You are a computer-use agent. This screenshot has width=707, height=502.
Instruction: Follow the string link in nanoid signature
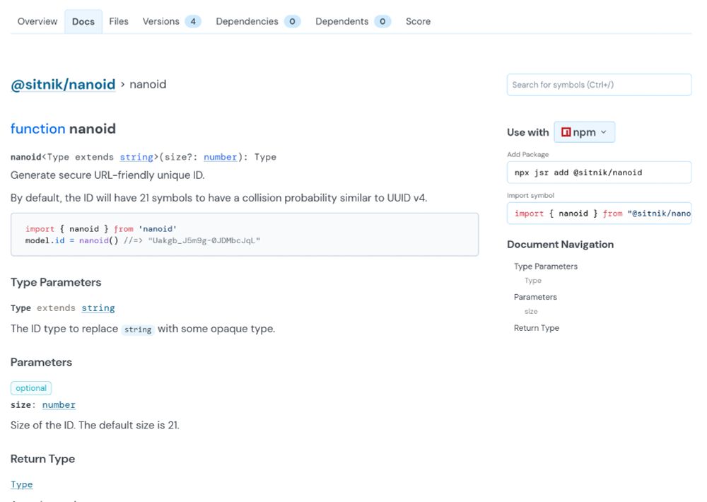click(136, 157)
